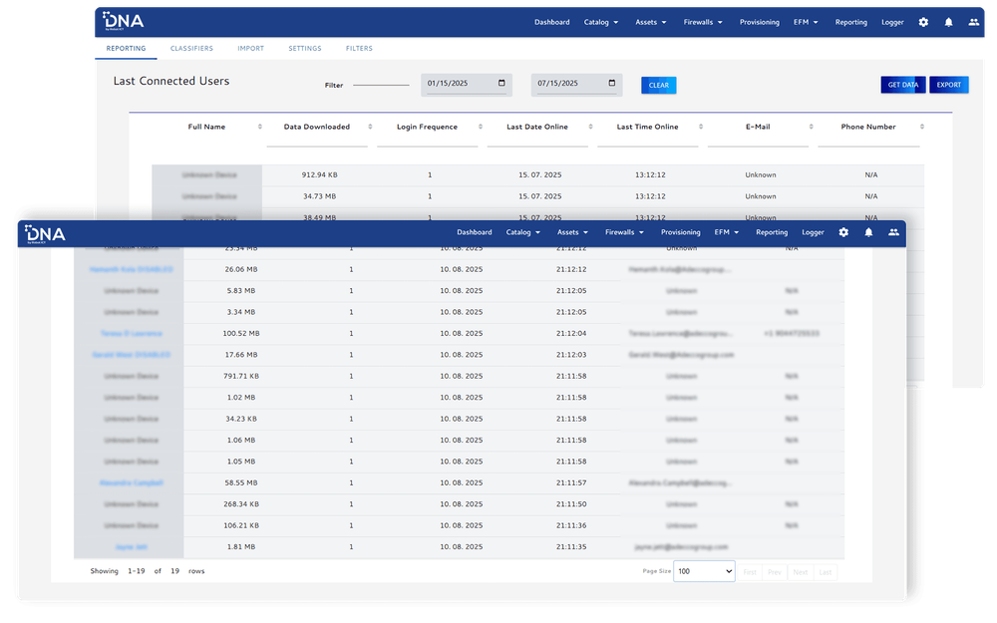Switch to the Classifiers tab
The height and width of the screenshot is (623, 997).
point(191,48)
